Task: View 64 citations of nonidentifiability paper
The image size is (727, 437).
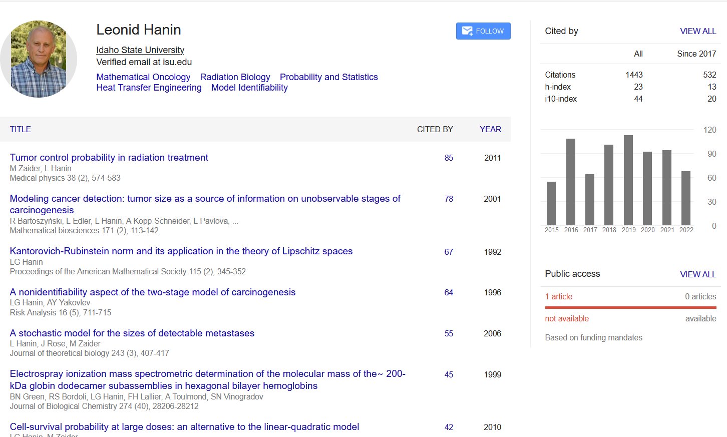Action: click(449, 292)
